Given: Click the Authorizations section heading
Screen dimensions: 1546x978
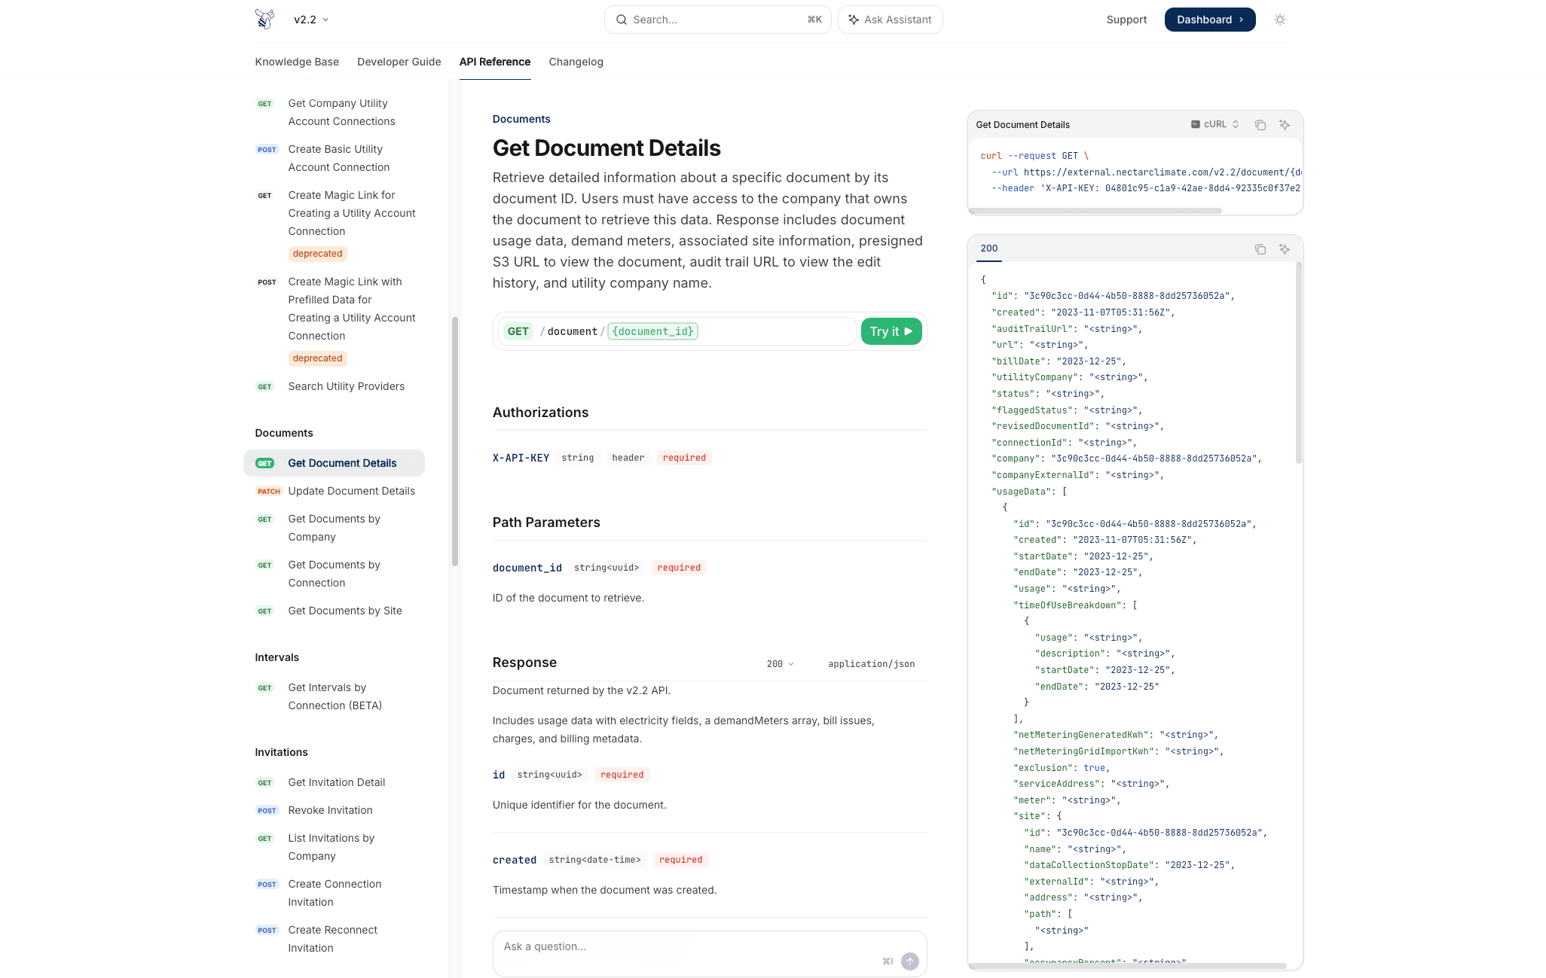Looking at the screenshot, I should 540,413.
